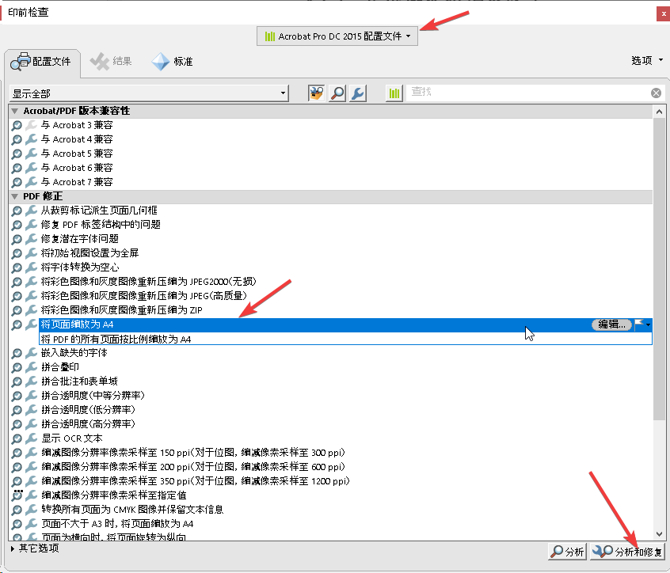This screenshot has width=670, height=573.
Task: Collapse the PDF 修正 group
Action: pos(14,196)
